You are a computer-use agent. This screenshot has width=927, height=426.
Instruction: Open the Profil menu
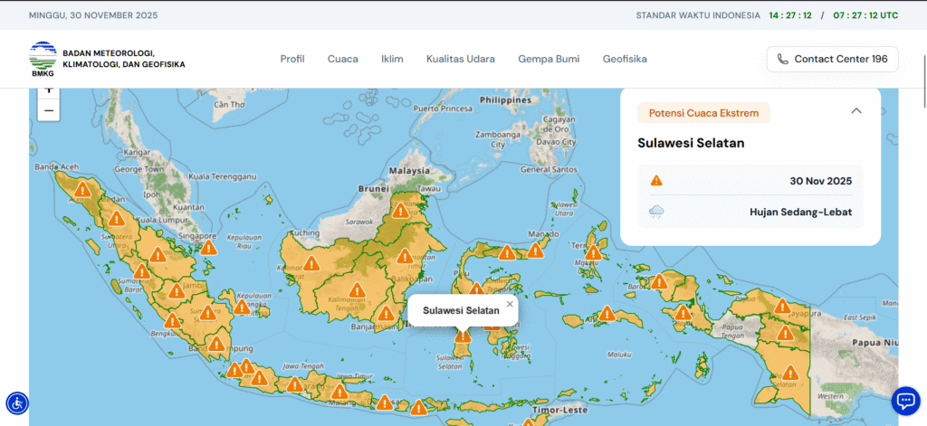pyautogui.click(x=291, y=59)
